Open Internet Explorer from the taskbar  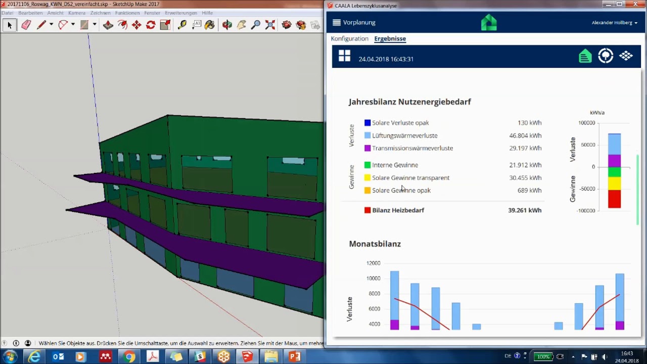pos(34,357)
